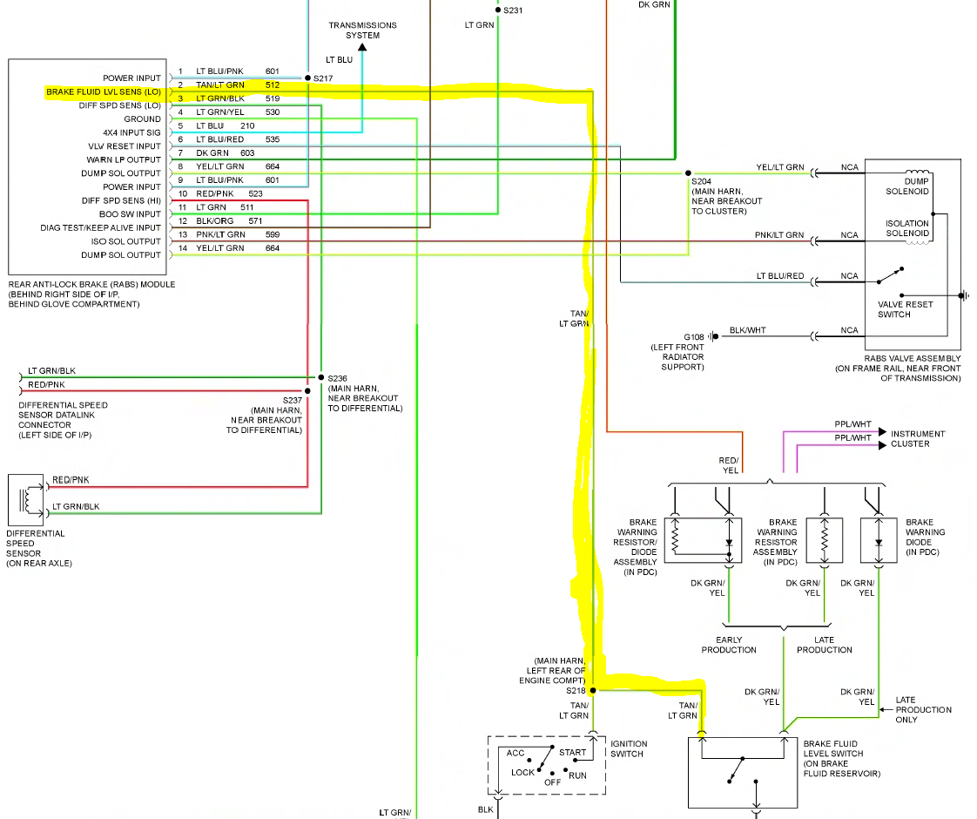Screen dimensions: 977x819
Task: Click the S204 splice near breakout to cluster
Action: pyautogui.click(x=688, y=173)
